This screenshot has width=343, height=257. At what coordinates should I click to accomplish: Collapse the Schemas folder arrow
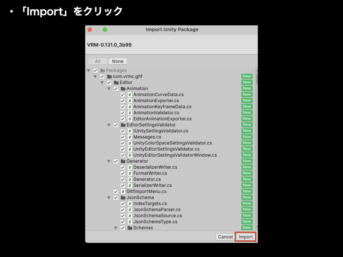click(x=116, y=228)
